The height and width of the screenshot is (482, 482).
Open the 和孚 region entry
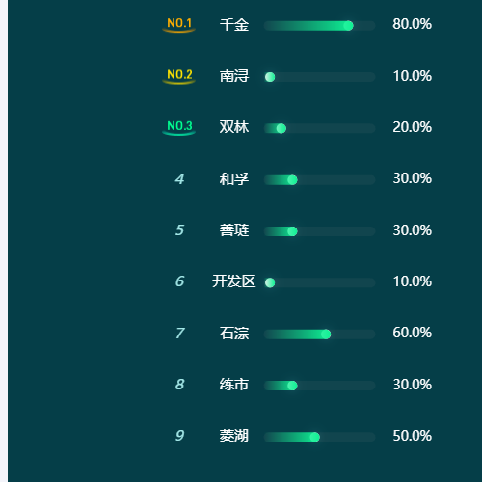pyautogui.click(x=234, y=179)
